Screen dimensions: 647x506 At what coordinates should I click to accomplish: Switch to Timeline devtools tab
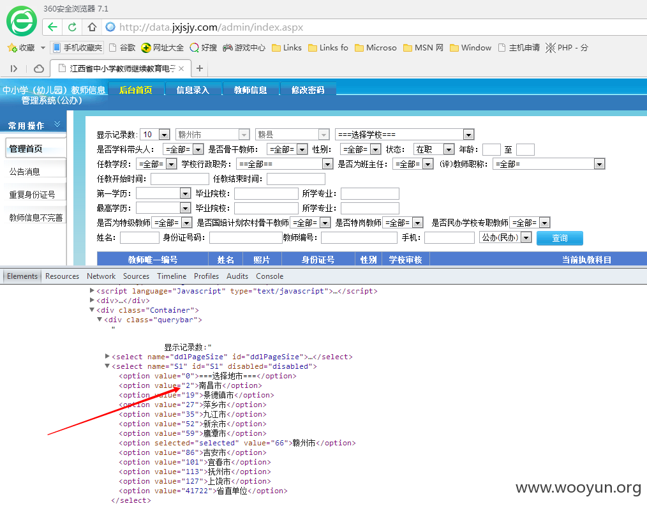172,276
